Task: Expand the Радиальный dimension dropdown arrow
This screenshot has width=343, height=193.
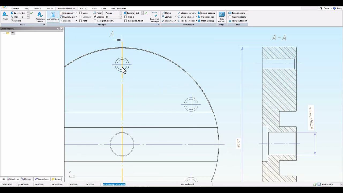Action: pyautogui.click(x=76, y=17)
